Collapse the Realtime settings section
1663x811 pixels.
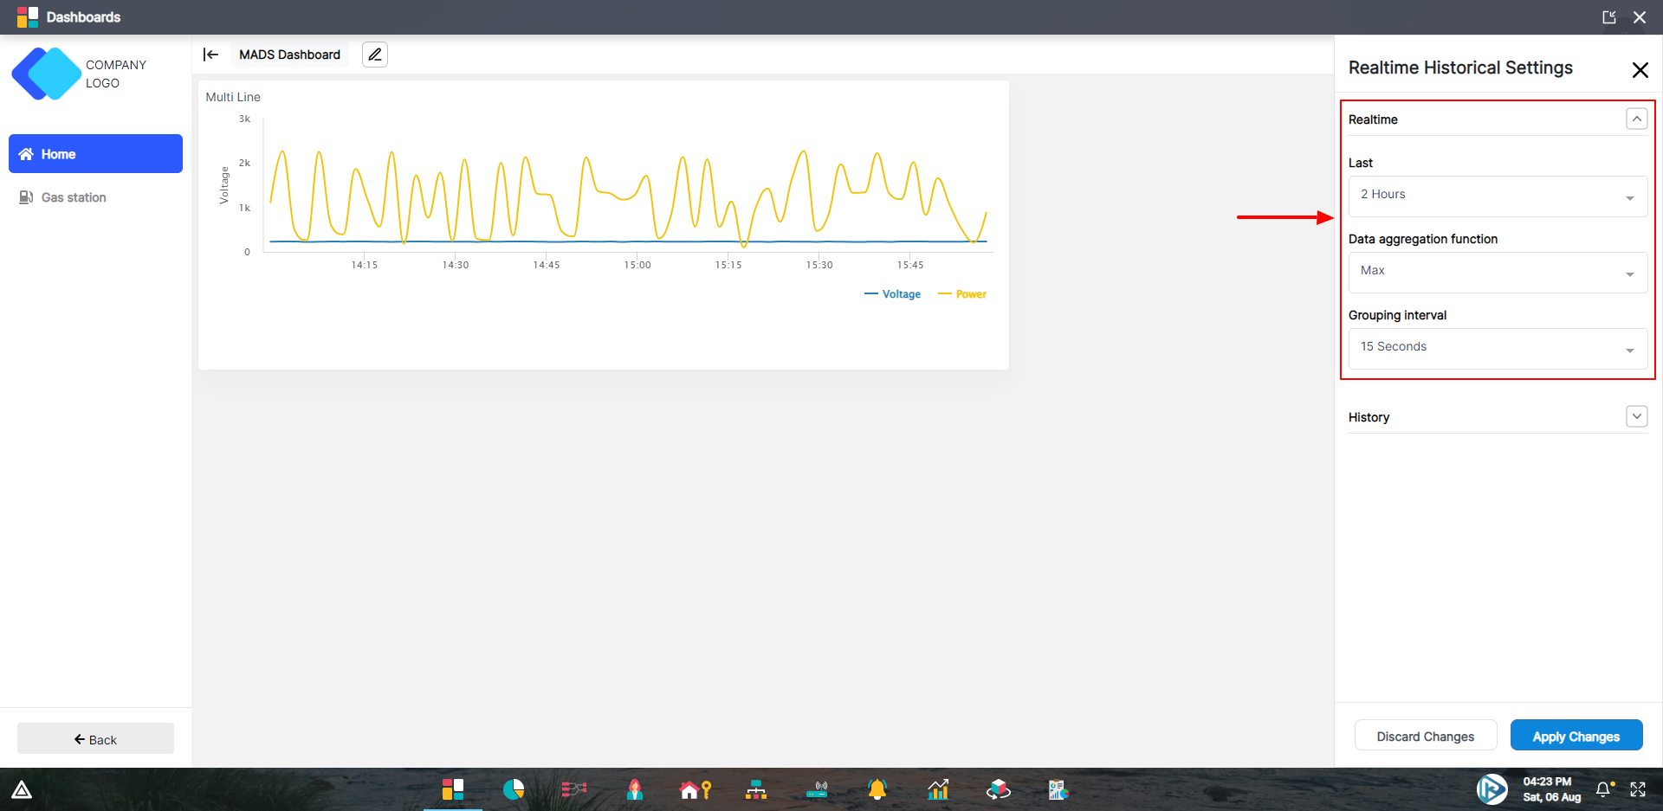pyautogui.click(x=1636, y=119)
